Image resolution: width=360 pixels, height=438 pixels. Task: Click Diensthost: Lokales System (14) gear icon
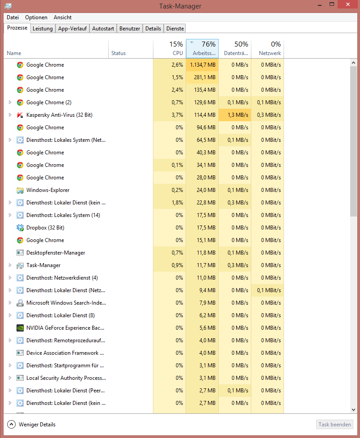pos(20,215)
